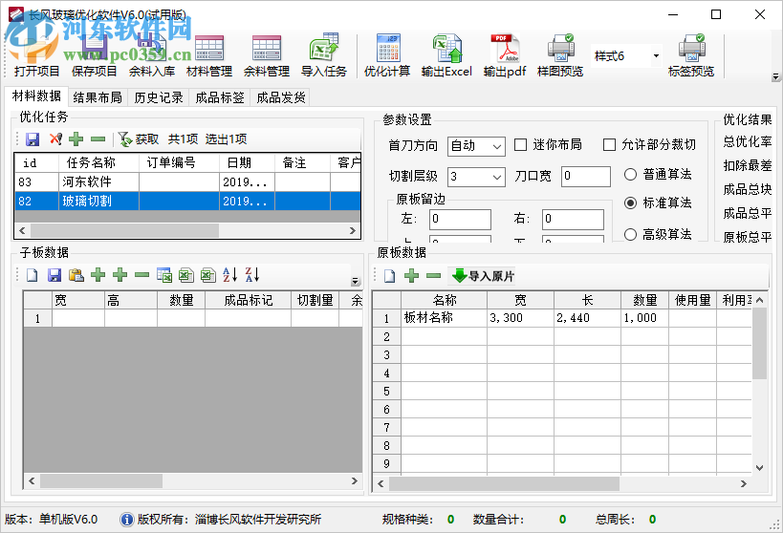783x533 pixels.
Task: Click the 任务名称 column header
Action: tap(98, 162)
